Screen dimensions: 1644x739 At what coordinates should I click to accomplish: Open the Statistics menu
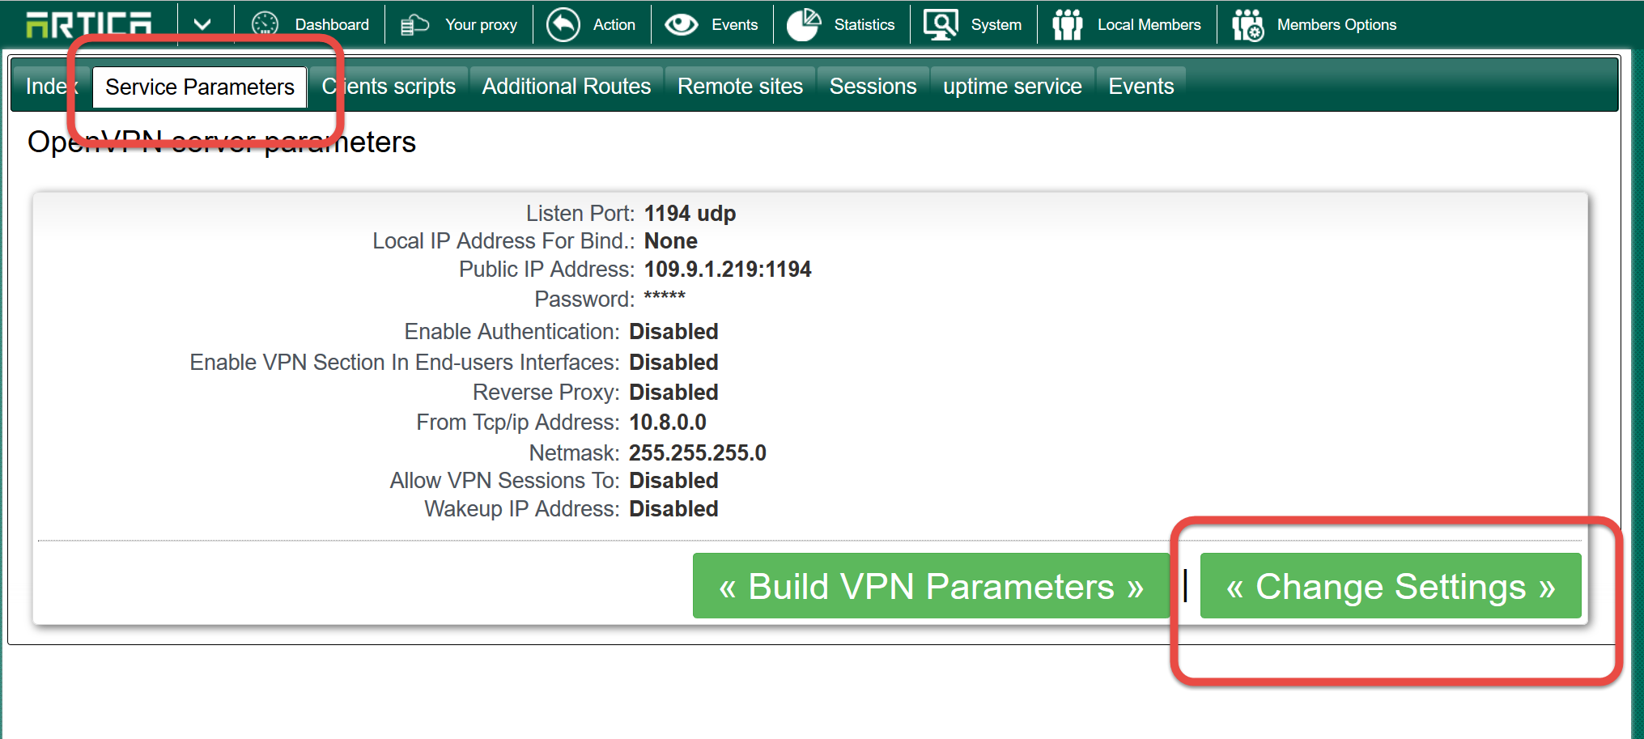[x=864, y=25]
